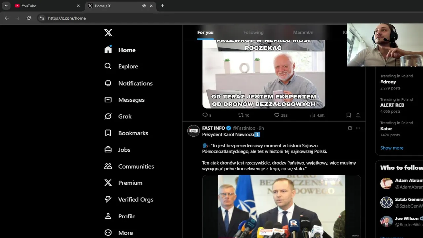Image resolution: width=423 pixels, height=238 pixels.
Task: Open Home from the sidebar
Action: (x=120, y=50)
